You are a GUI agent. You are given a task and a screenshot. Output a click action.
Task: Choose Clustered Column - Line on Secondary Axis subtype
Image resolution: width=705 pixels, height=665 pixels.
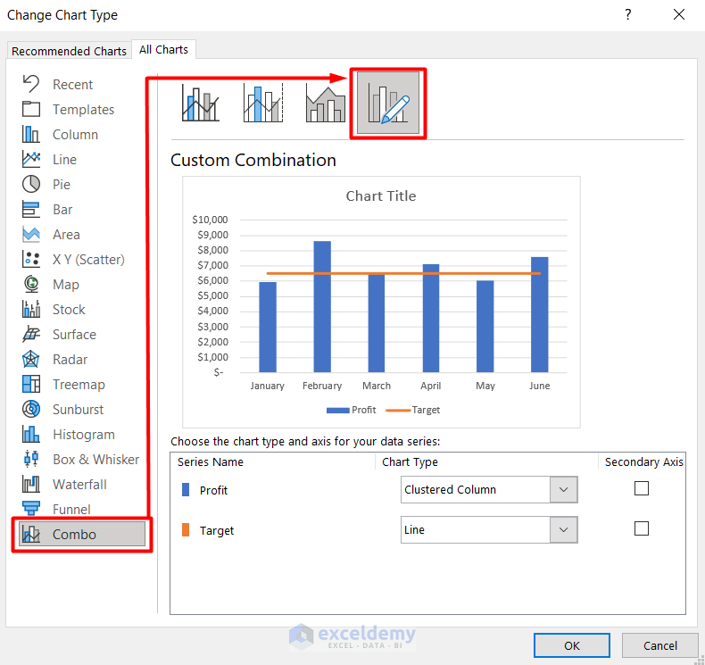click(263, 103)
